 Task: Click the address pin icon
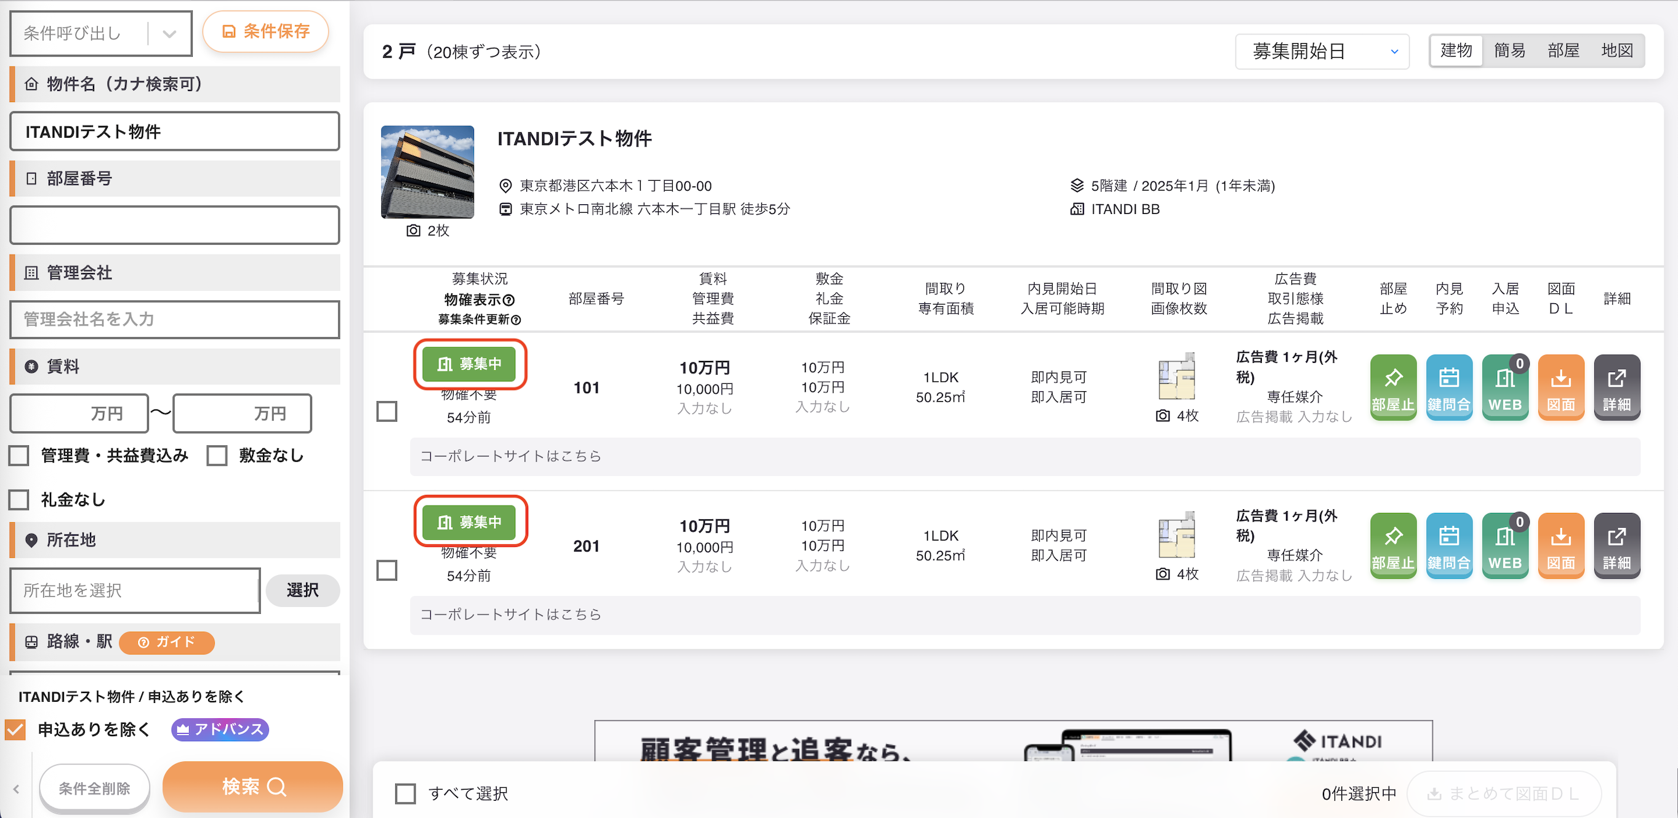(505, 186)
